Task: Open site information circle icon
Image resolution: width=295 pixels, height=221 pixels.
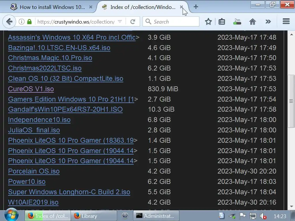Action: point(22,22)
